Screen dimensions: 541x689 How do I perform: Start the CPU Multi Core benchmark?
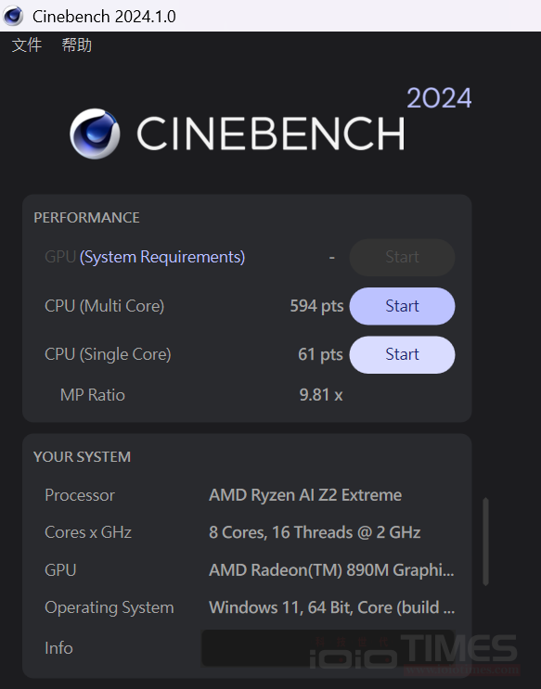[x=402, y=306]
